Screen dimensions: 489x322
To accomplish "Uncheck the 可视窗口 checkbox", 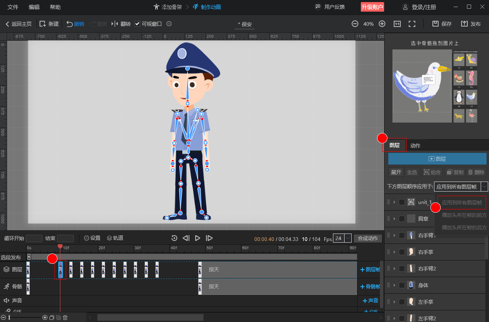I will pyautogui.click(x=137, y=24).
